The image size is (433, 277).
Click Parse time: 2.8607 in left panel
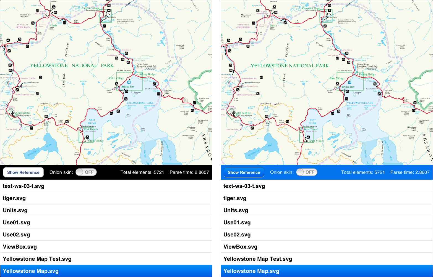click(189, 172)
